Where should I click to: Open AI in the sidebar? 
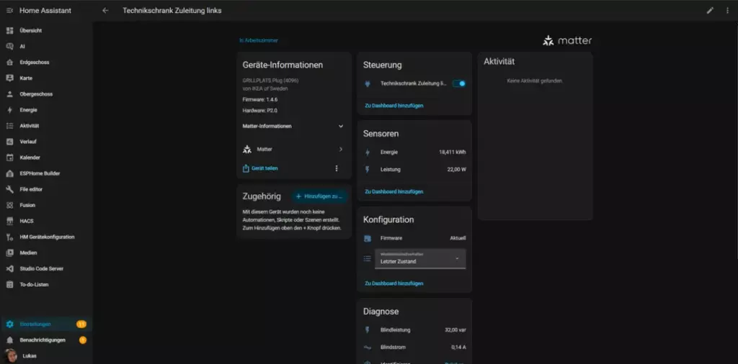pyautogui.click(x=46, y=47)
